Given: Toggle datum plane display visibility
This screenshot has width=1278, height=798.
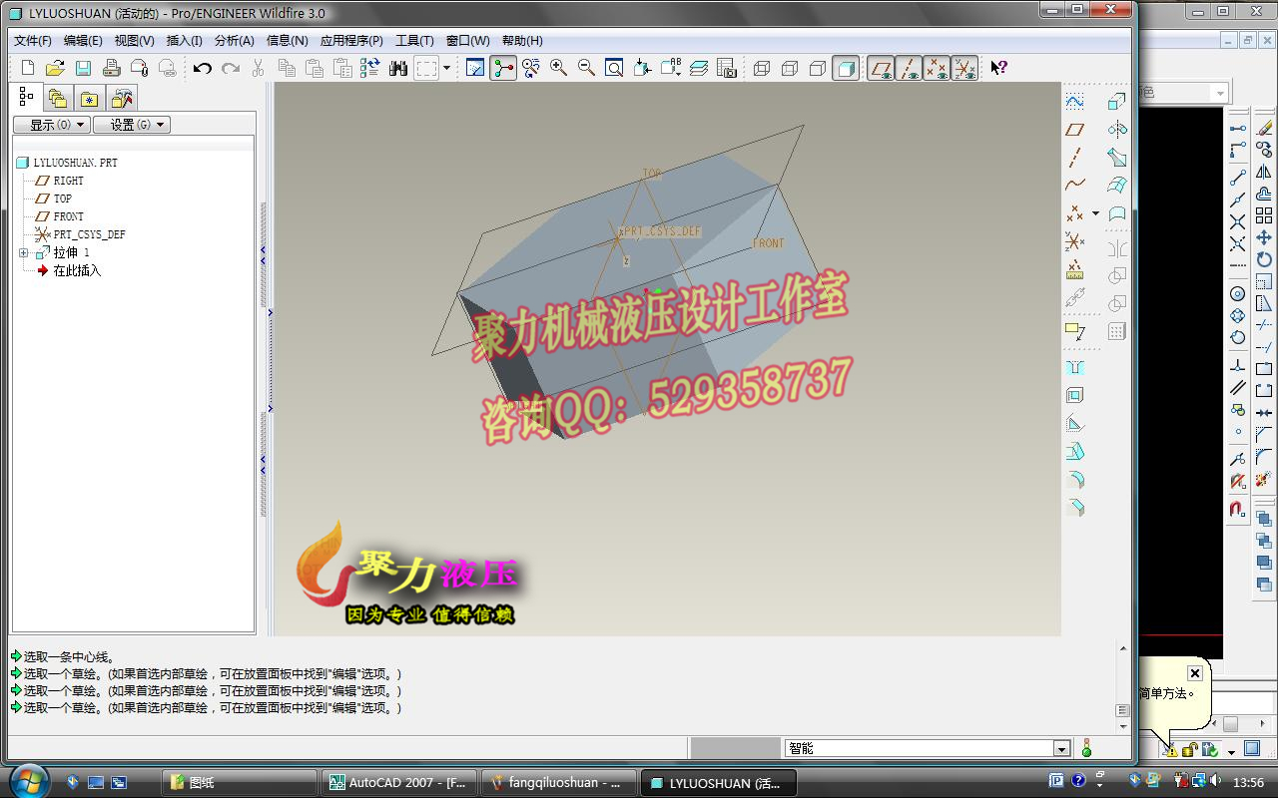Looking at the screenshot, I should coord(881,68).
